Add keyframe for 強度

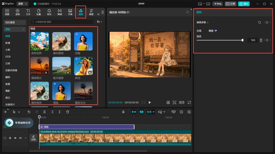[267, 40]
